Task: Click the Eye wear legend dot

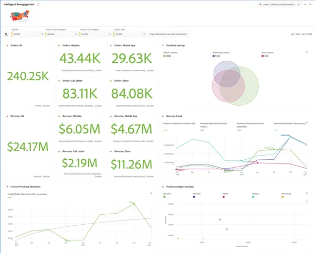Action: [x=164, y=197]
